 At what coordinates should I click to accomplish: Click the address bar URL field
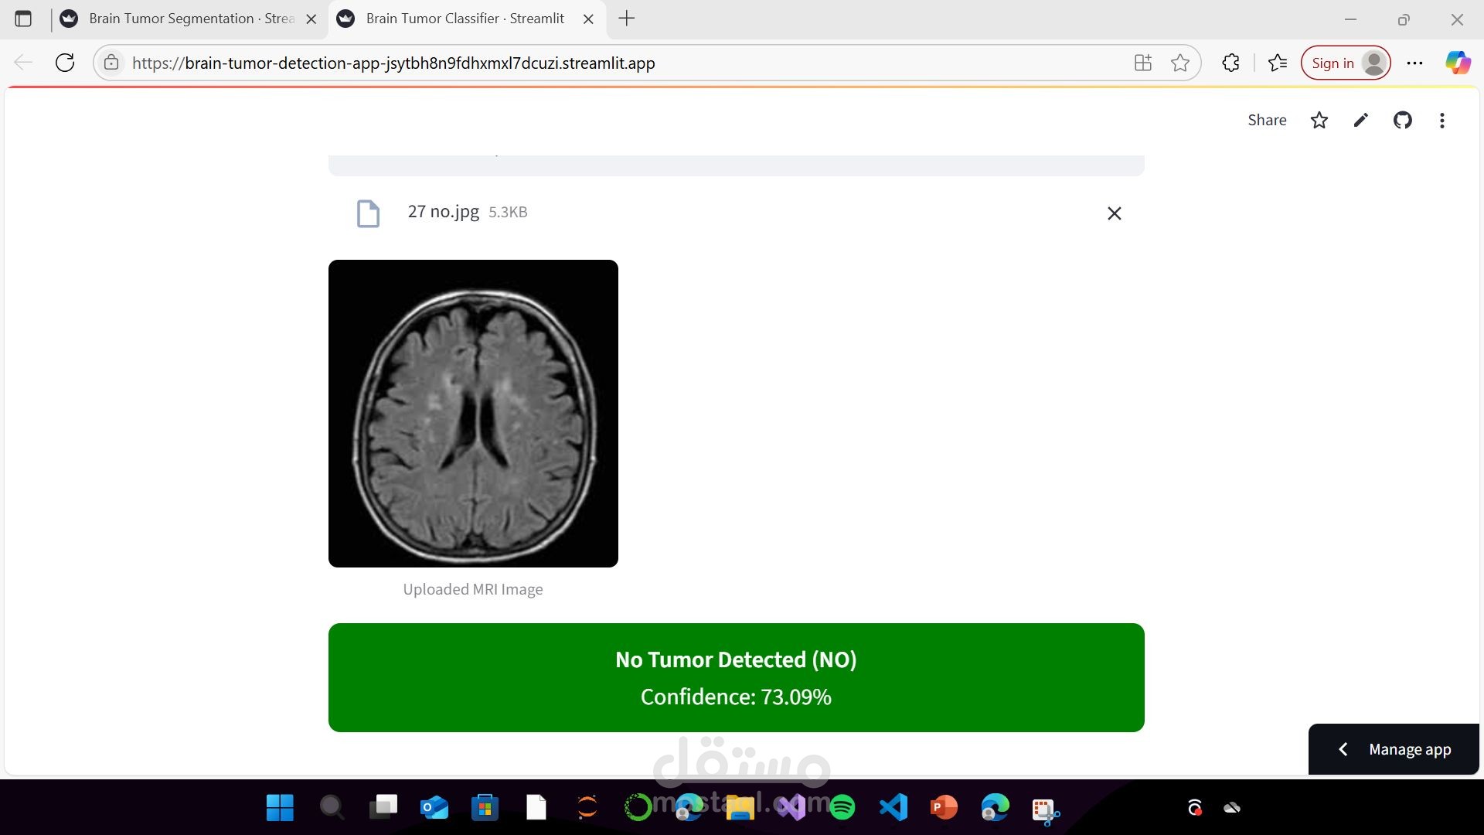(x=618, y=63)
